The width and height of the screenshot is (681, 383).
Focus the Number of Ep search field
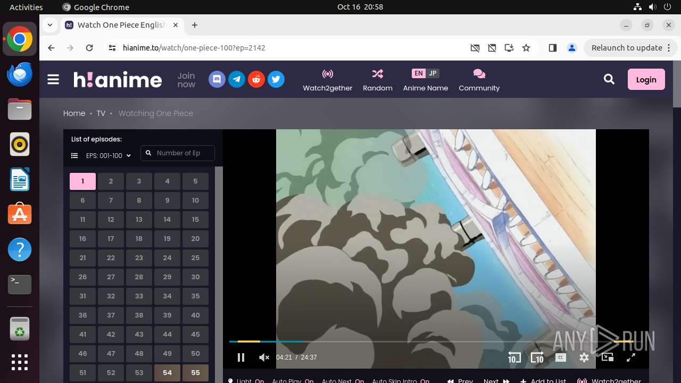coord(178,153)
